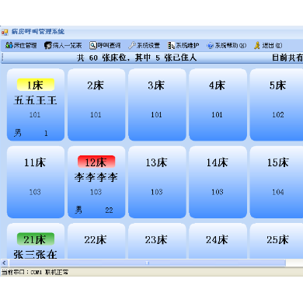Select the 22床 bed card
The width and height of the screenshot is (303, 303).
tap(96, 241)
